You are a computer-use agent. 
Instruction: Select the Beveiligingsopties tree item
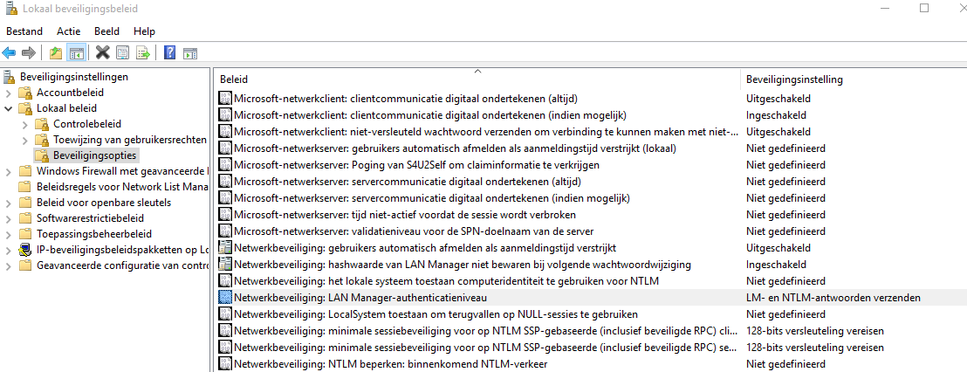(94, 155)
